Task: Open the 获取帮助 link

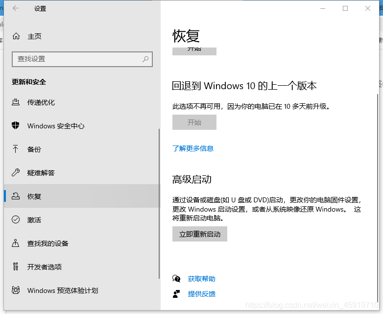Action: pos(201,279)
